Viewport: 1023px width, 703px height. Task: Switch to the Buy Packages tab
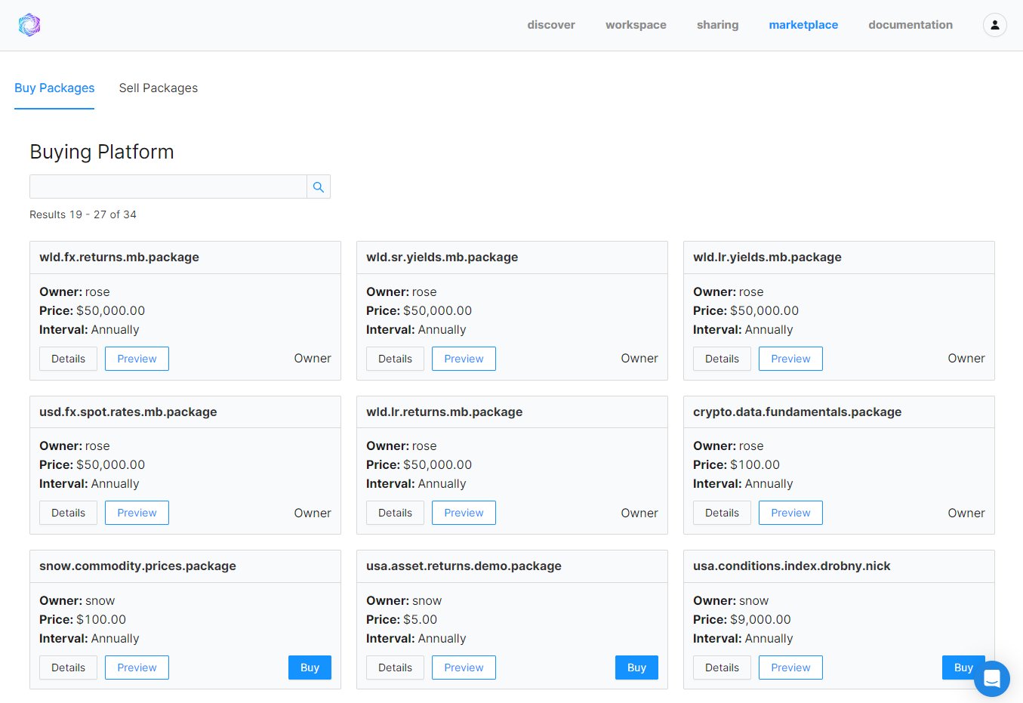[x=54, y=88]
